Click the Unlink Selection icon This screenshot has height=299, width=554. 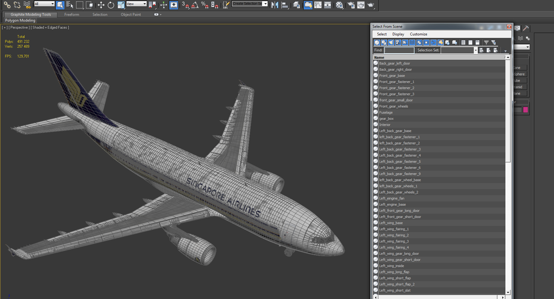pos(17,5)
